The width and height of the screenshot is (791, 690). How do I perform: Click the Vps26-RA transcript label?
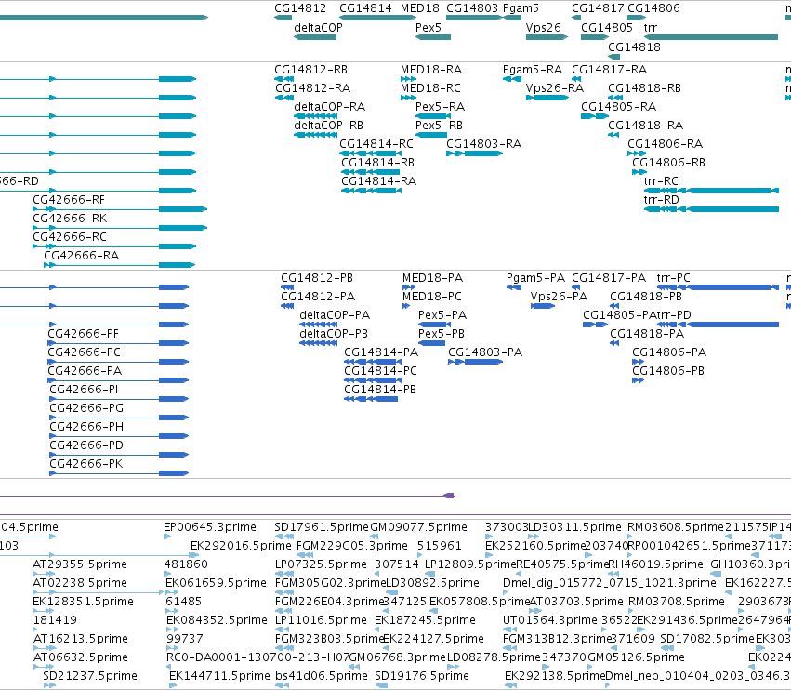pos(554,87)
